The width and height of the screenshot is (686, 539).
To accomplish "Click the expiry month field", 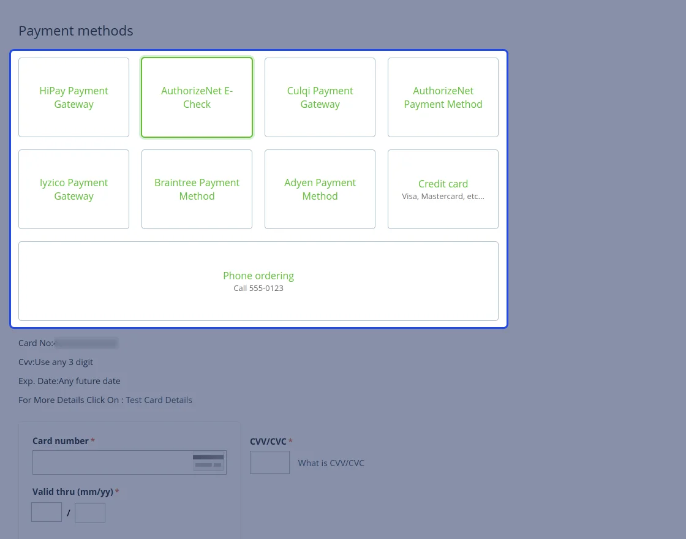I will click(47, 512).
